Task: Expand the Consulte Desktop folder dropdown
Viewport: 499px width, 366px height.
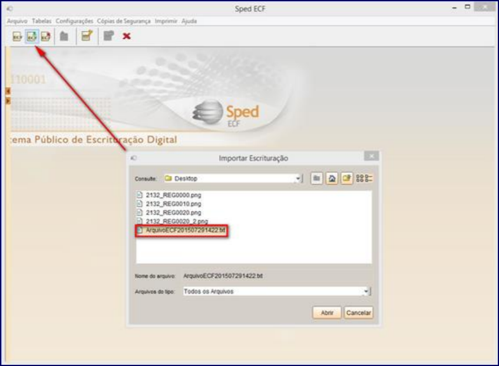Action: click(298, 179)
